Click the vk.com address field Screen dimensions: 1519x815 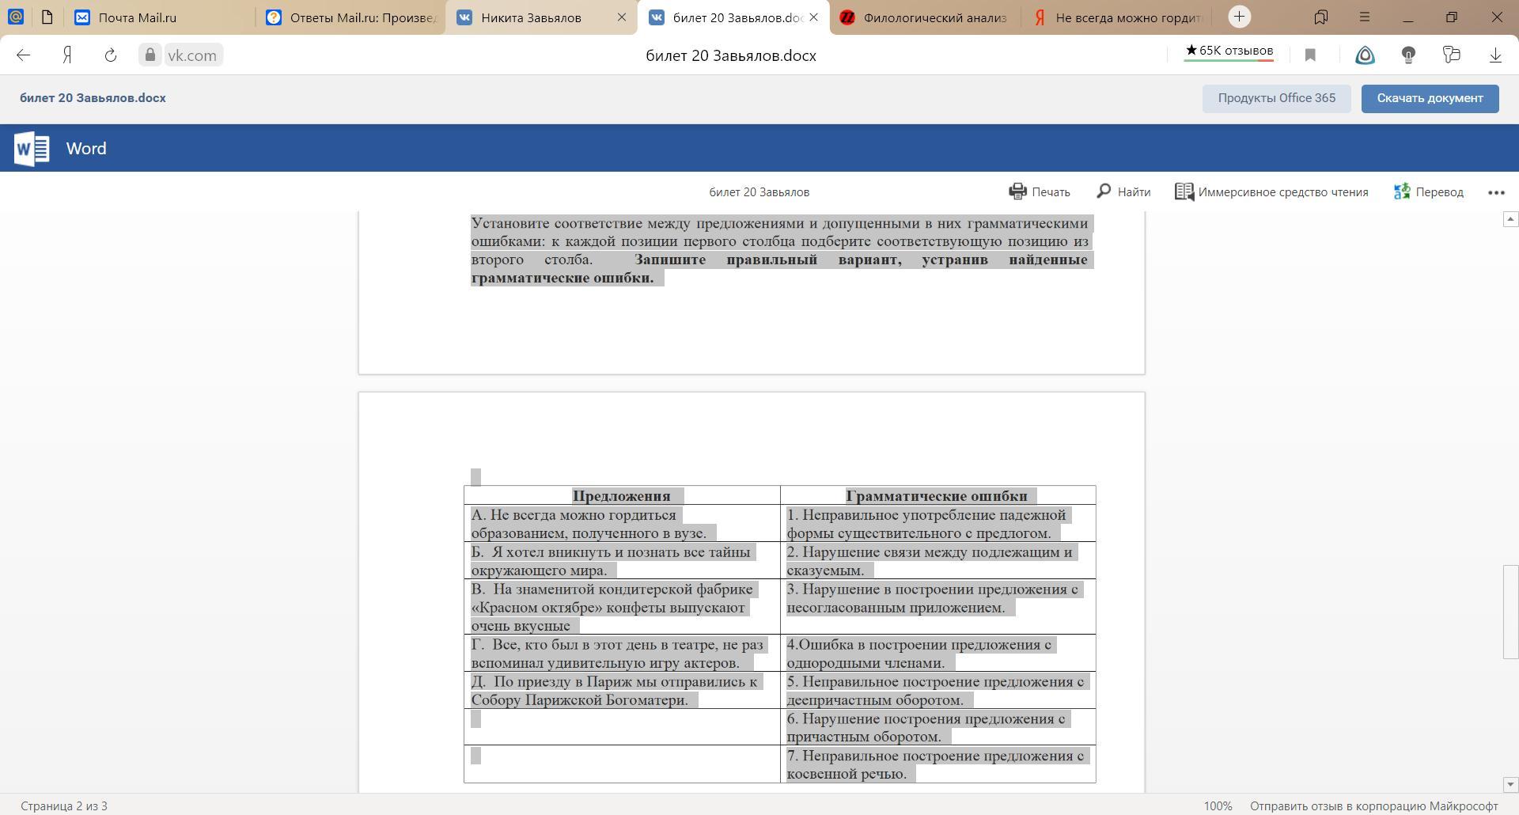192,55
